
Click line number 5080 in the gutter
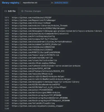pyautogui.click(x=7, y=34)
